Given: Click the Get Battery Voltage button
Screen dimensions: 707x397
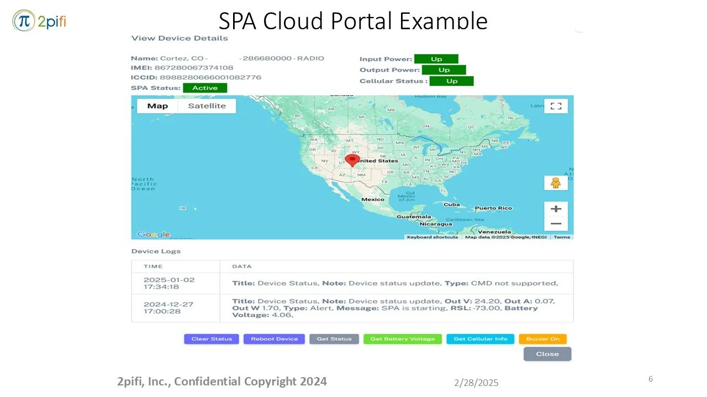Looking at the screenshot, I should pos(403,339).
